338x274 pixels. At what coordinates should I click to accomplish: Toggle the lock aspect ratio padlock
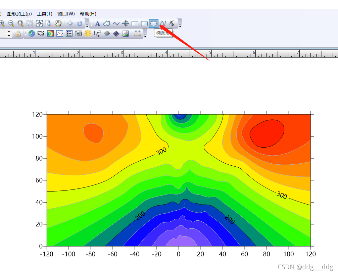tap(18, 34)
